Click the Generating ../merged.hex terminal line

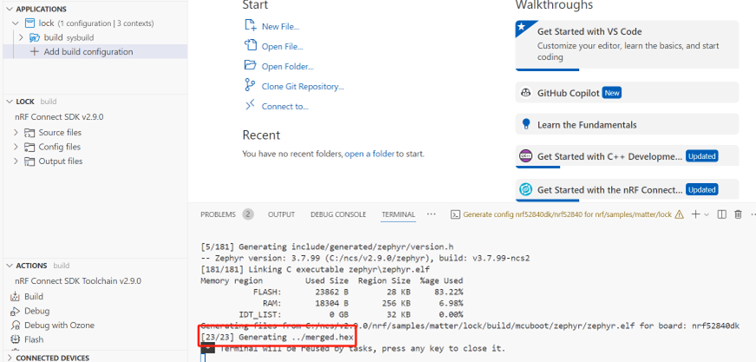pyautogui.click(x=277, y=337)
